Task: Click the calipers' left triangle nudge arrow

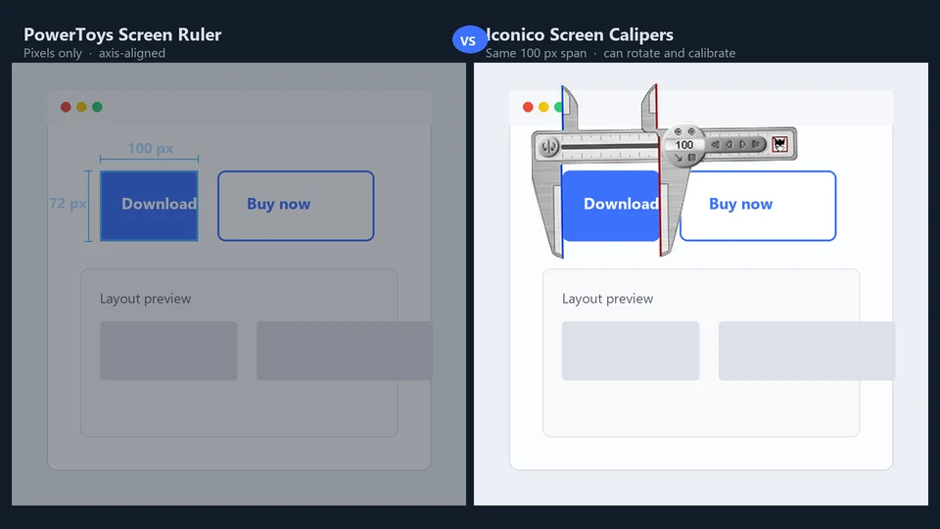Action: tap(728, 145)
